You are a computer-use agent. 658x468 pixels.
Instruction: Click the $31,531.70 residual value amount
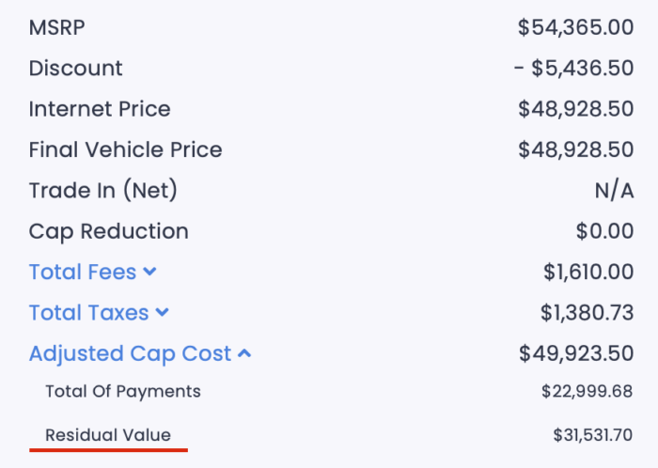coord(593,435)
